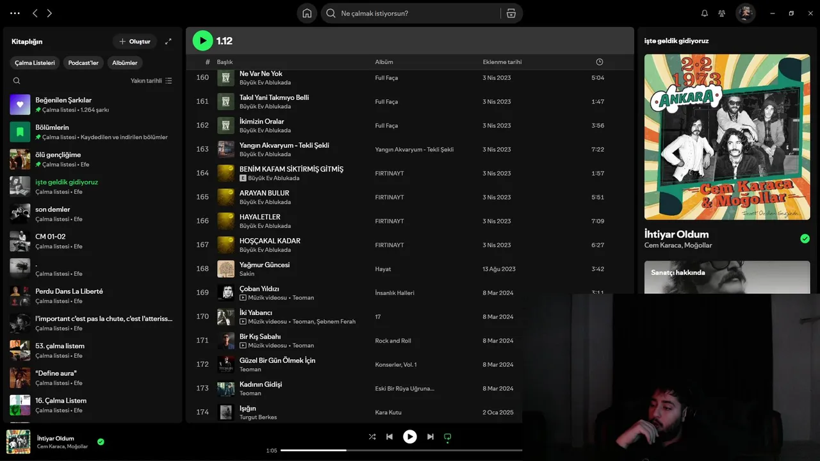Open the "Define aura" playlist
This screenshot has width=820, height=461.
93,378
